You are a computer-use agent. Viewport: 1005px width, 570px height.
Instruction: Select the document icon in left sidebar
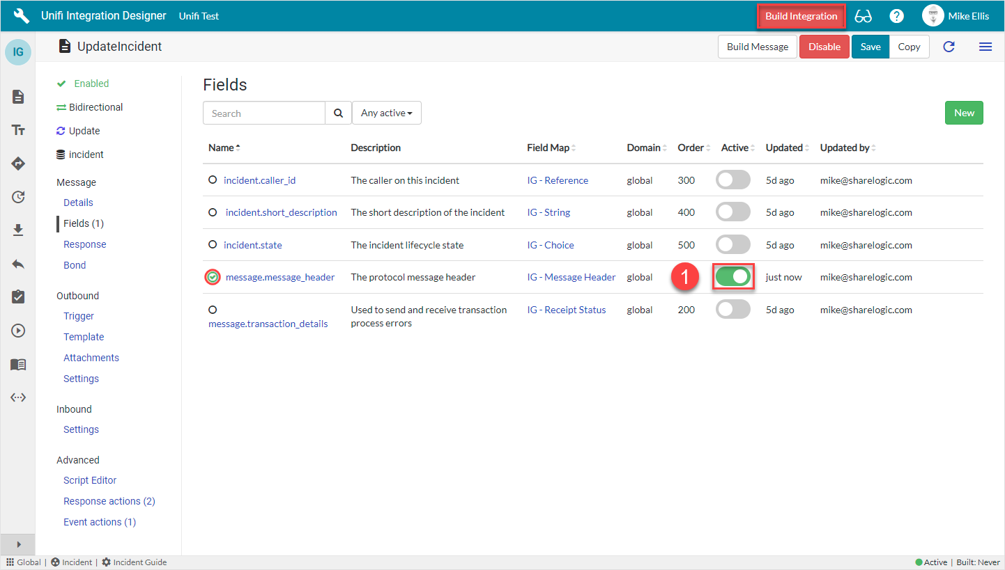19,97
